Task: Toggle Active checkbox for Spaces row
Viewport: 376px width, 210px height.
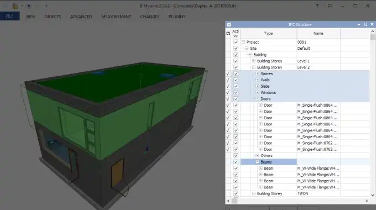Action: coord(236,73)
